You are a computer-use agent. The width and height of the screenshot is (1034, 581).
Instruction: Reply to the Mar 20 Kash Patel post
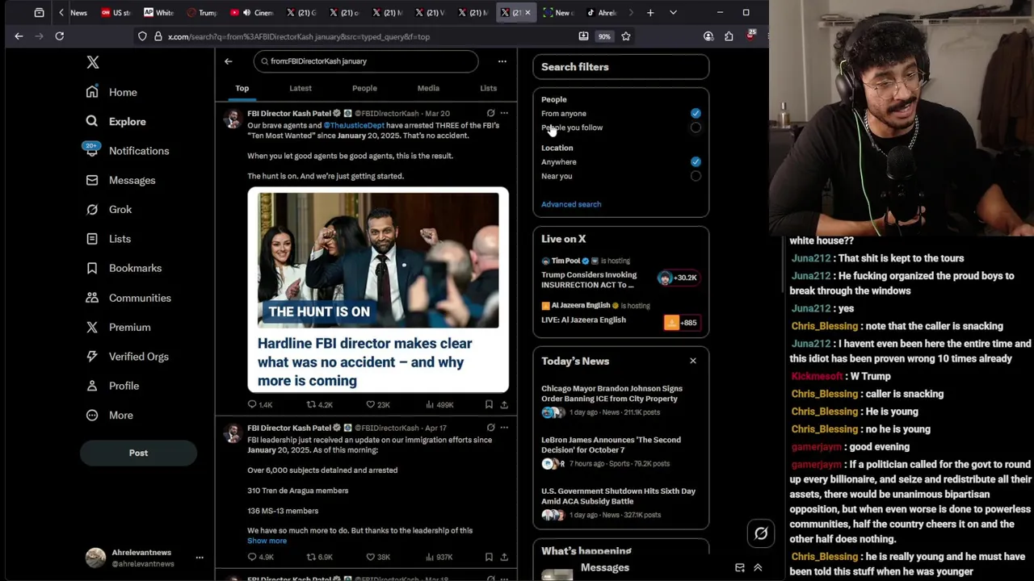click(x=260, y=404)
